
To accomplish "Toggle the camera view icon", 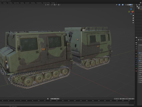I will (x=133, y=20).
